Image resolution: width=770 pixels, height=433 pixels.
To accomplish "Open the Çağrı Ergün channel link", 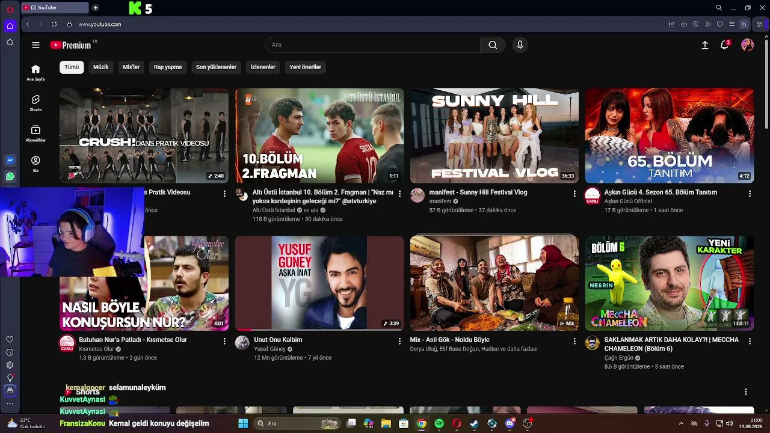I will click(619, 358).
